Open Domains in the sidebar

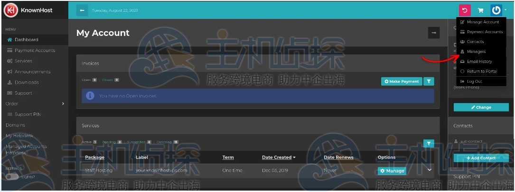coord(16,125)
